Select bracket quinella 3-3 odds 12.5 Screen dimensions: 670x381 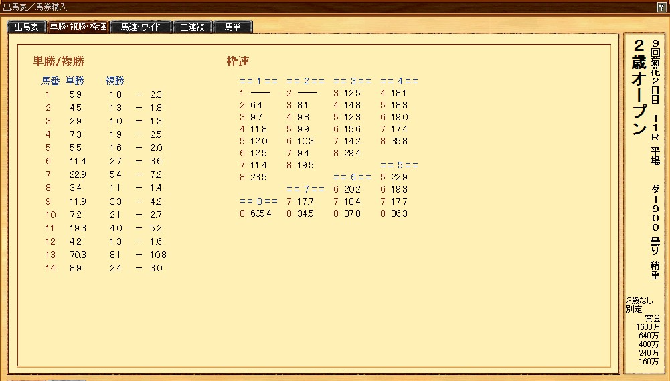point(353,93)
